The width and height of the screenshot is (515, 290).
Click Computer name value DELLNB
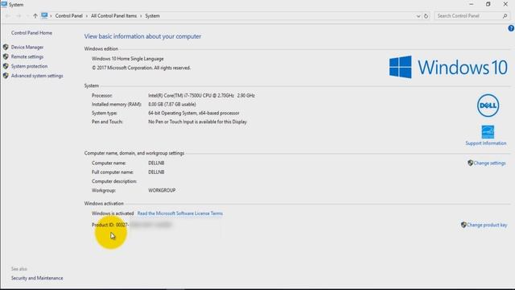tap(156, 163)
